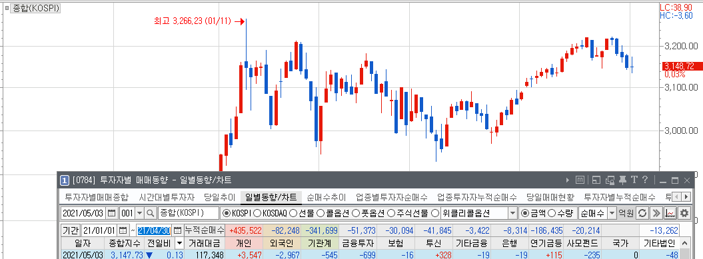This screenshot has height=259, width=703.
Task: Switch to 순매수추이 tab
Action: [x=327, y=197]
